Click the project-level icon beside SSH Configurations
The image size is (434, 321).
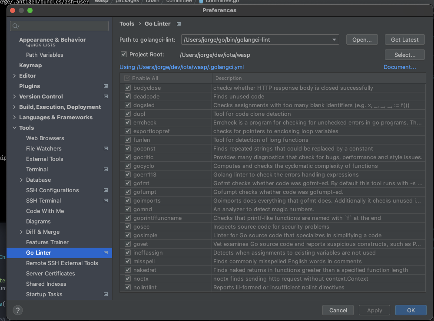pyautogui.click(x=106, y=190)
